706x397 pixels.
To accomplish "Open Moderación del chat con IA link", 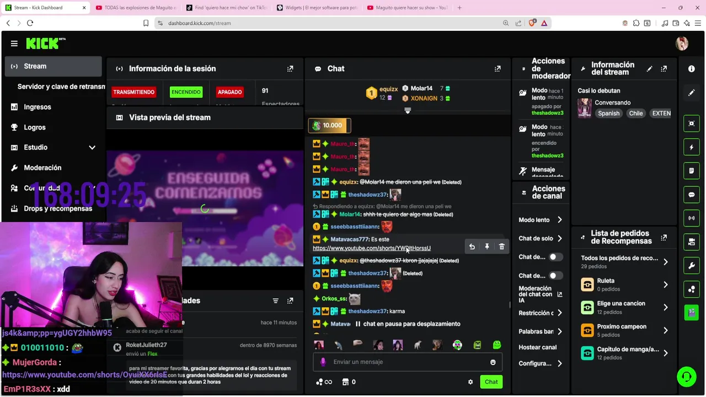I will pyautogui.click(x=541, y=294).
